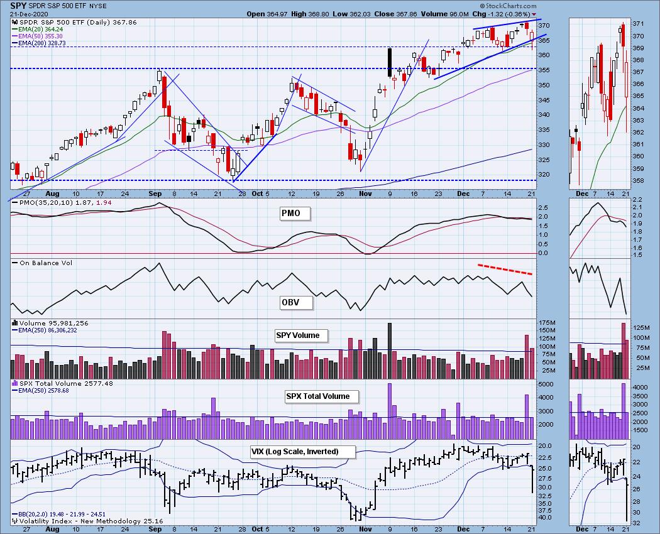Click the VIX (Log Scale, Inverted) label

pos(302,452)
